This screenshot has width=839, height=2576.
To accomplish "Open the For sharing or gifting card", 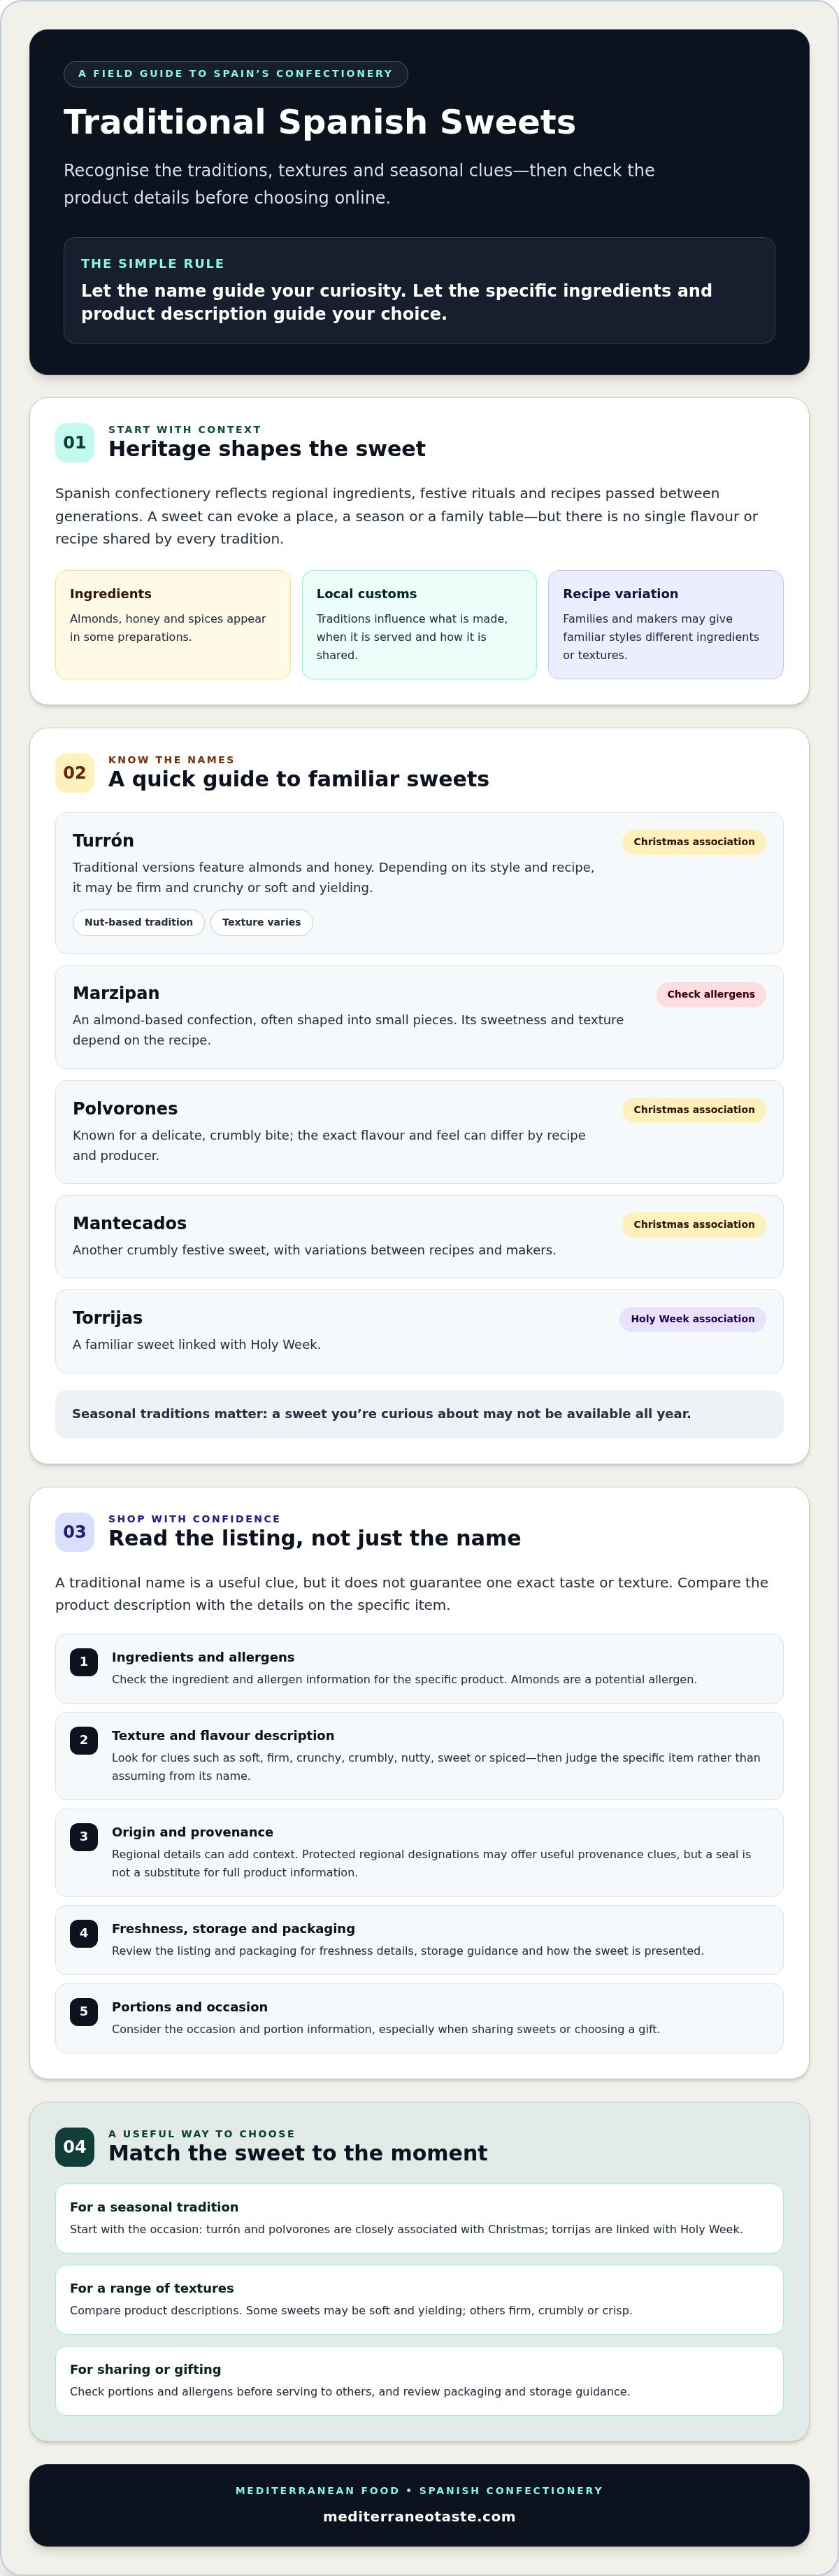I will pos(419,2381).
